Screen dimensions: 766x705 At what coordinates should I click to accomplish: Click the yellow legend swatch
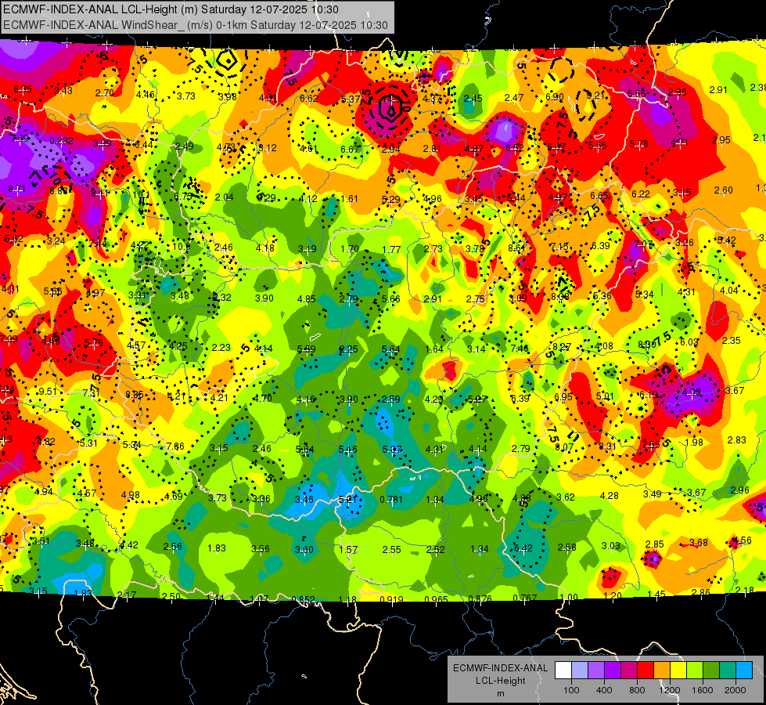(678, 670)
